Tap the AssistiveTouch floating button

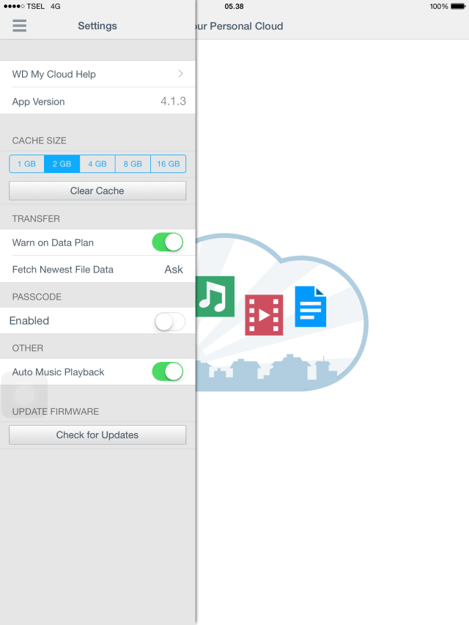24,395
